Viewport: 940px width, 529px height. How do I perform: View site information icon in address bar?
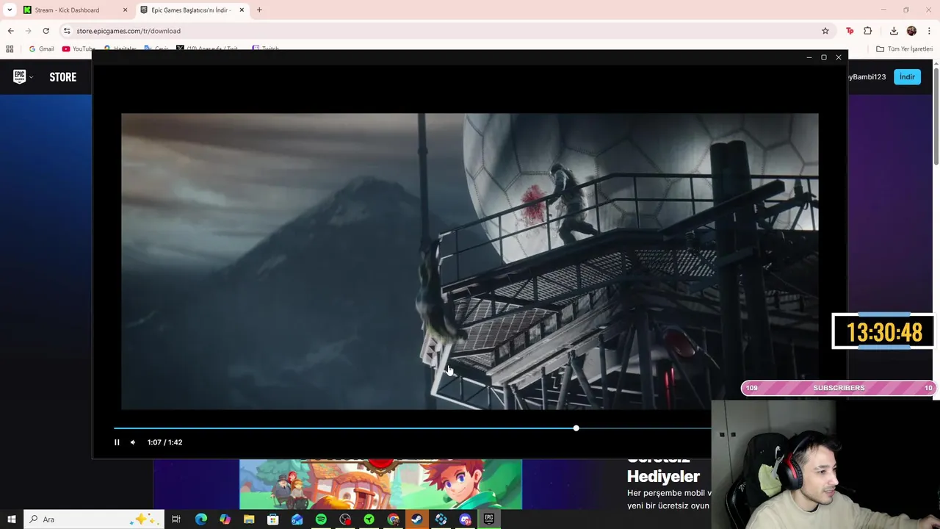67,31
